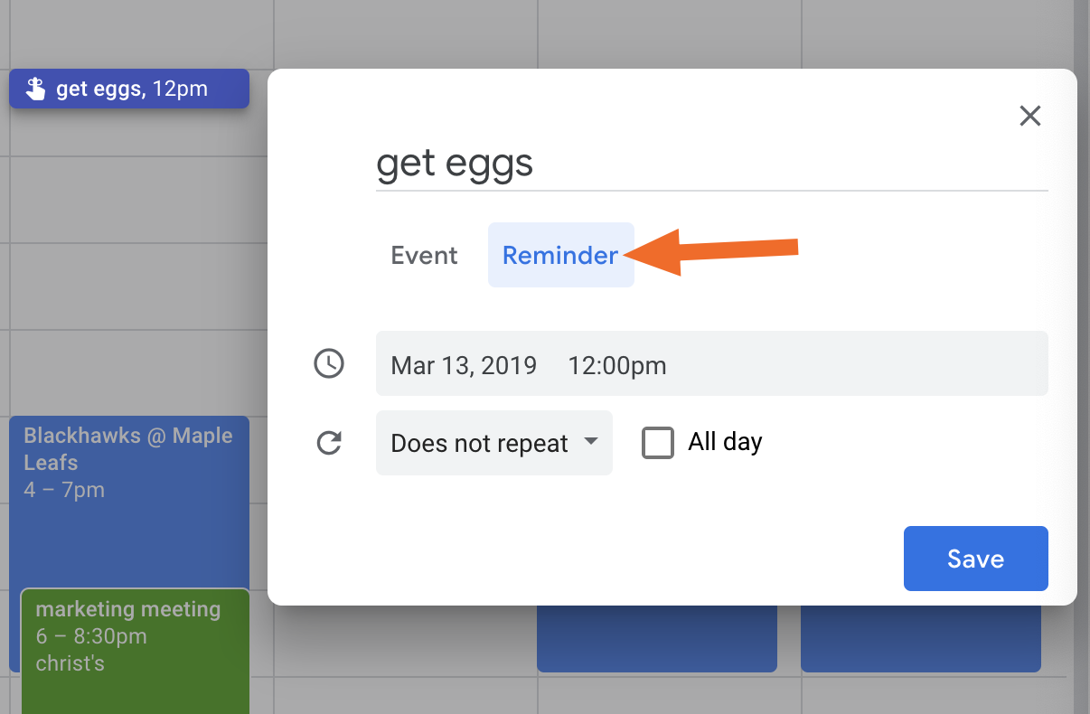1090x714 pixels.
Task: Edit the get eggs title field
Action: [x=712, y=164]
